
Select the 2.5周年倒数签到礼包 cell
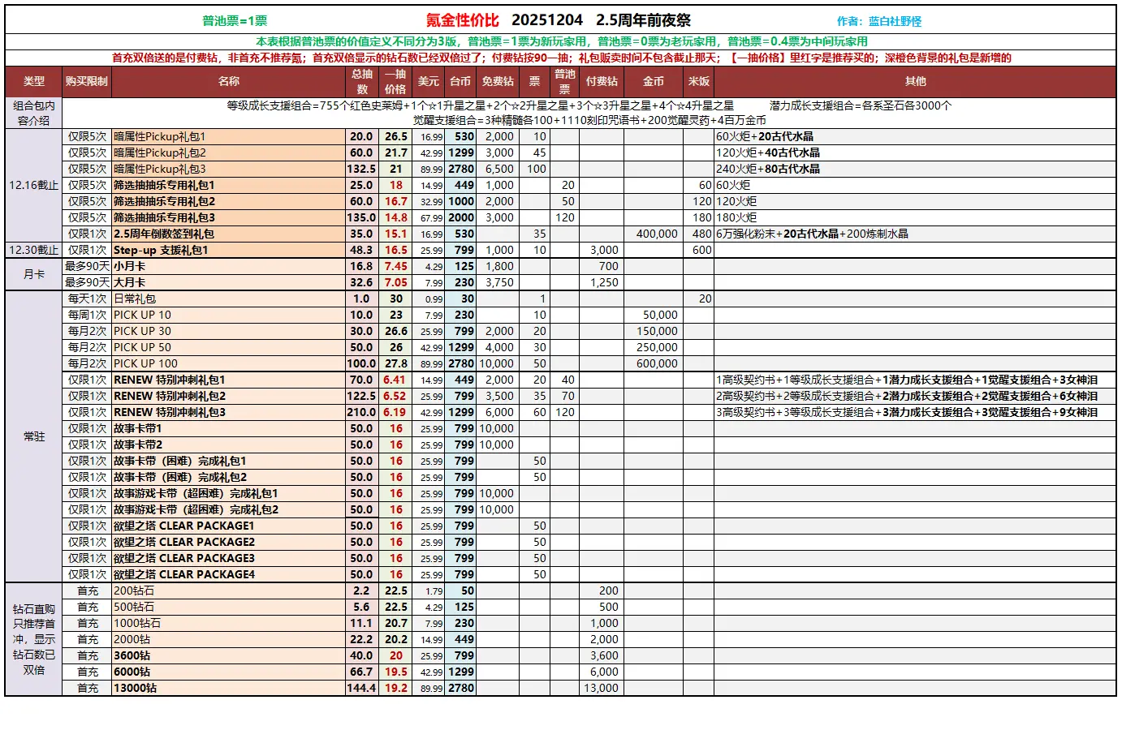click(164, 234)
